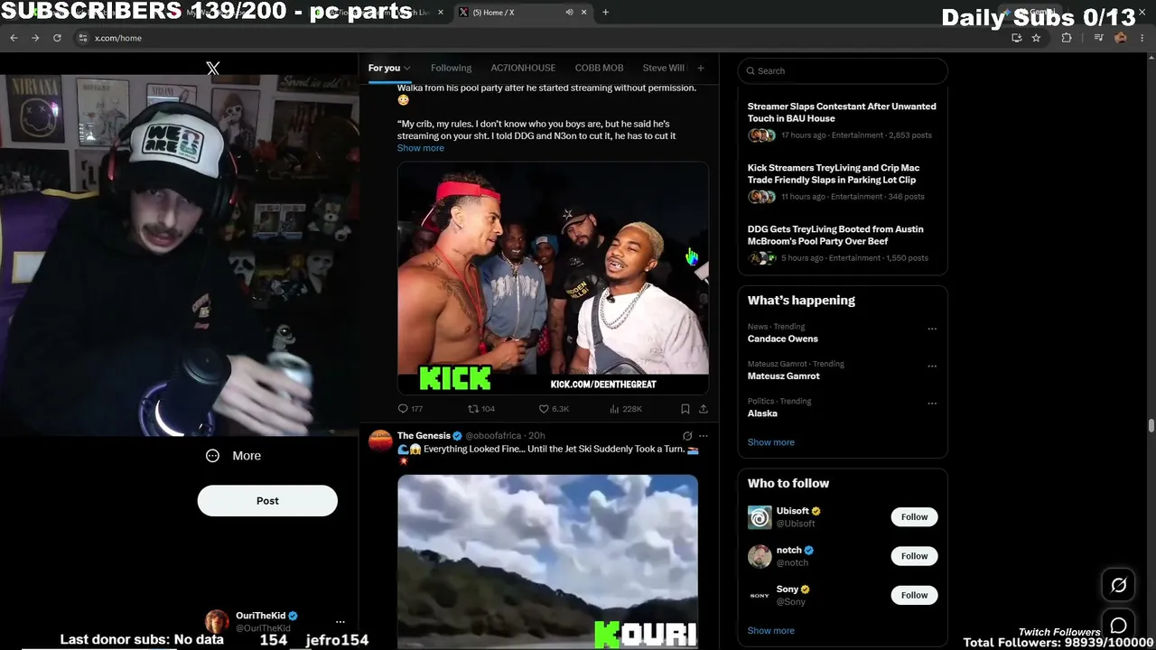Click the browser forward arrow

click(x=35, y=38)
